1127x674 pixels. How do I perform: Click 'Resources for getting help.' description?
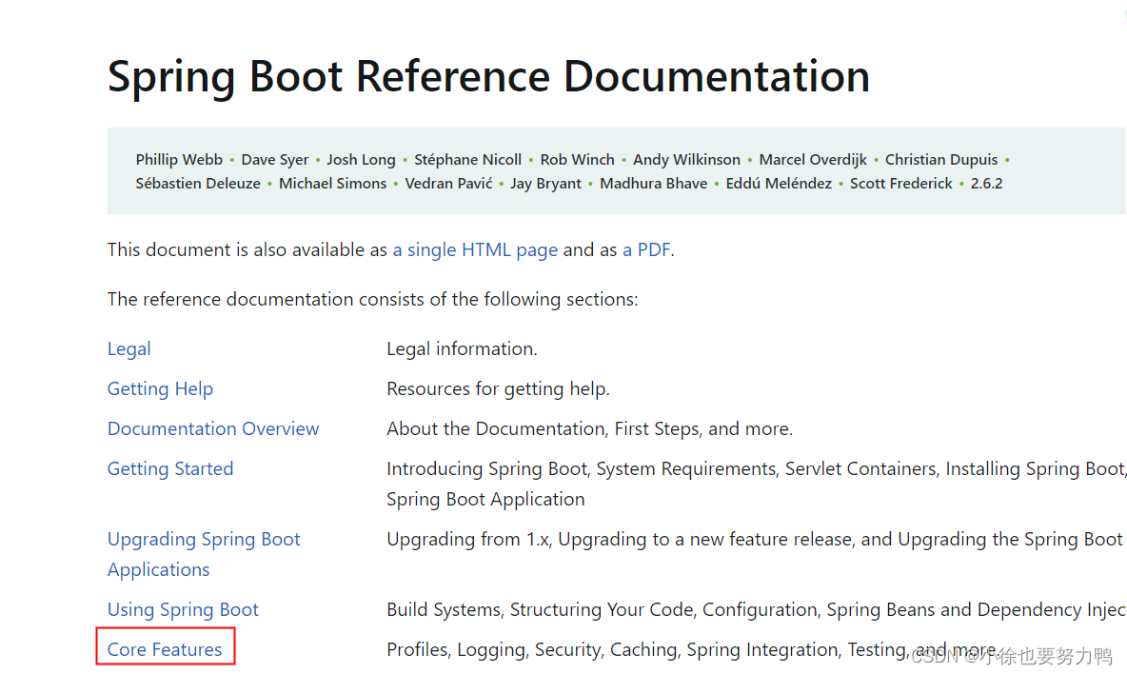[498, 388]
